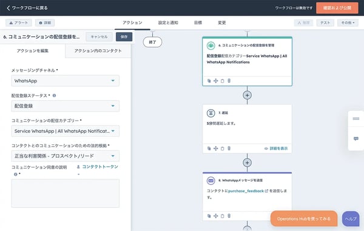The image size is (364, 231).
Task: Open the 詳細 info button
Action: click(45, 22)
